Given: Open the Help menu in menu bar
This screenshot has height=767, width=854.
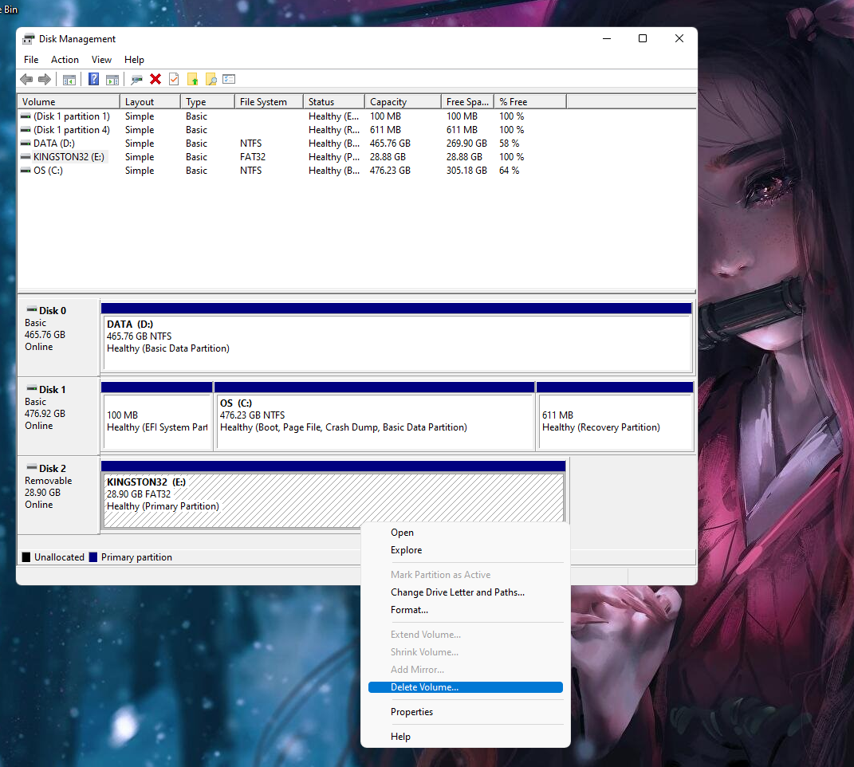Looking at the screenshot, I should coord(134,60).
